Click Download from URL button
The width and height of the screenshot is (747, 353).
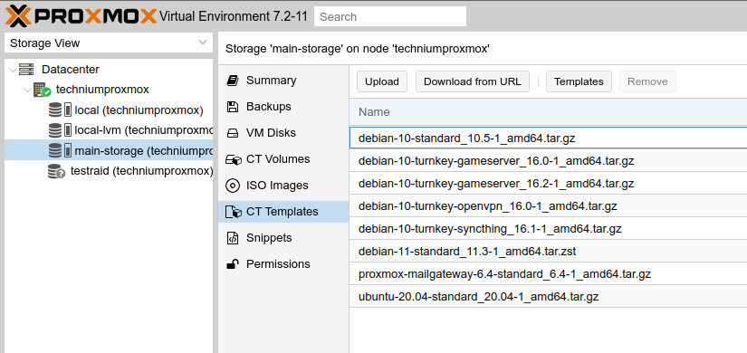coord(472,81)
